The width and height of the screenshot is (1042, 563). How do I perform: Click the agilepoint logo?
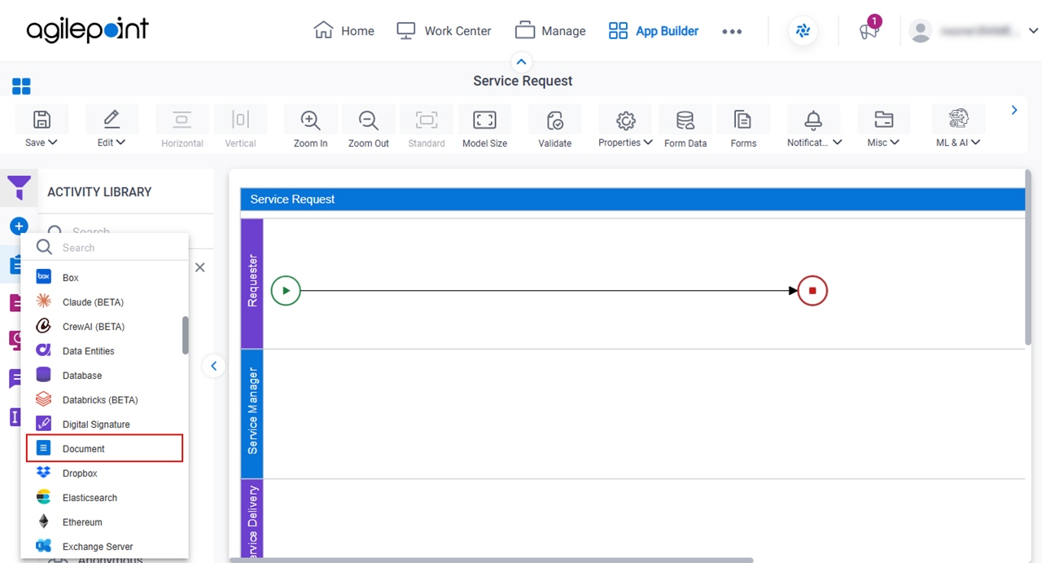87,31
